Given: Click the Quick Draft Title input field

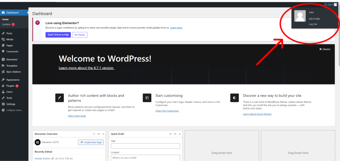Looking at the screenshot, I should coord(145,146).
